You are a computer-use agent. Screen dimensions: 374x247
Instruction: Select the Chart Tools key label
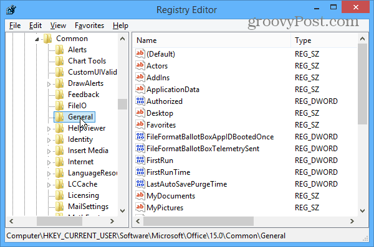click(87, 61)
